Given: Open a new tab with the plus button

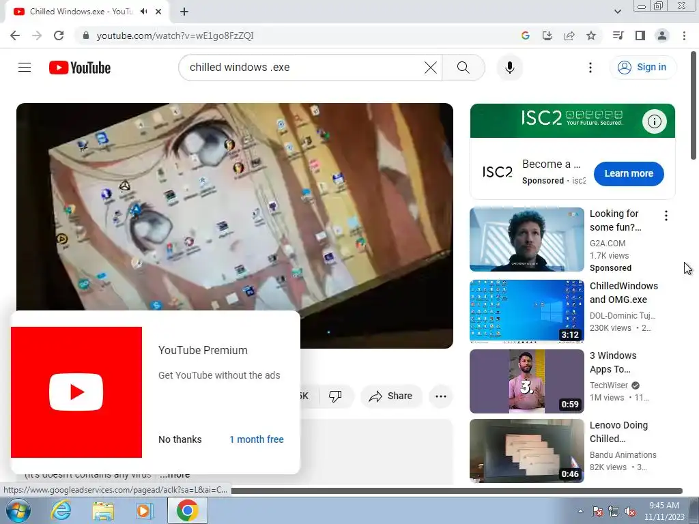Looking at the screenshot, I should coord(184,12).
